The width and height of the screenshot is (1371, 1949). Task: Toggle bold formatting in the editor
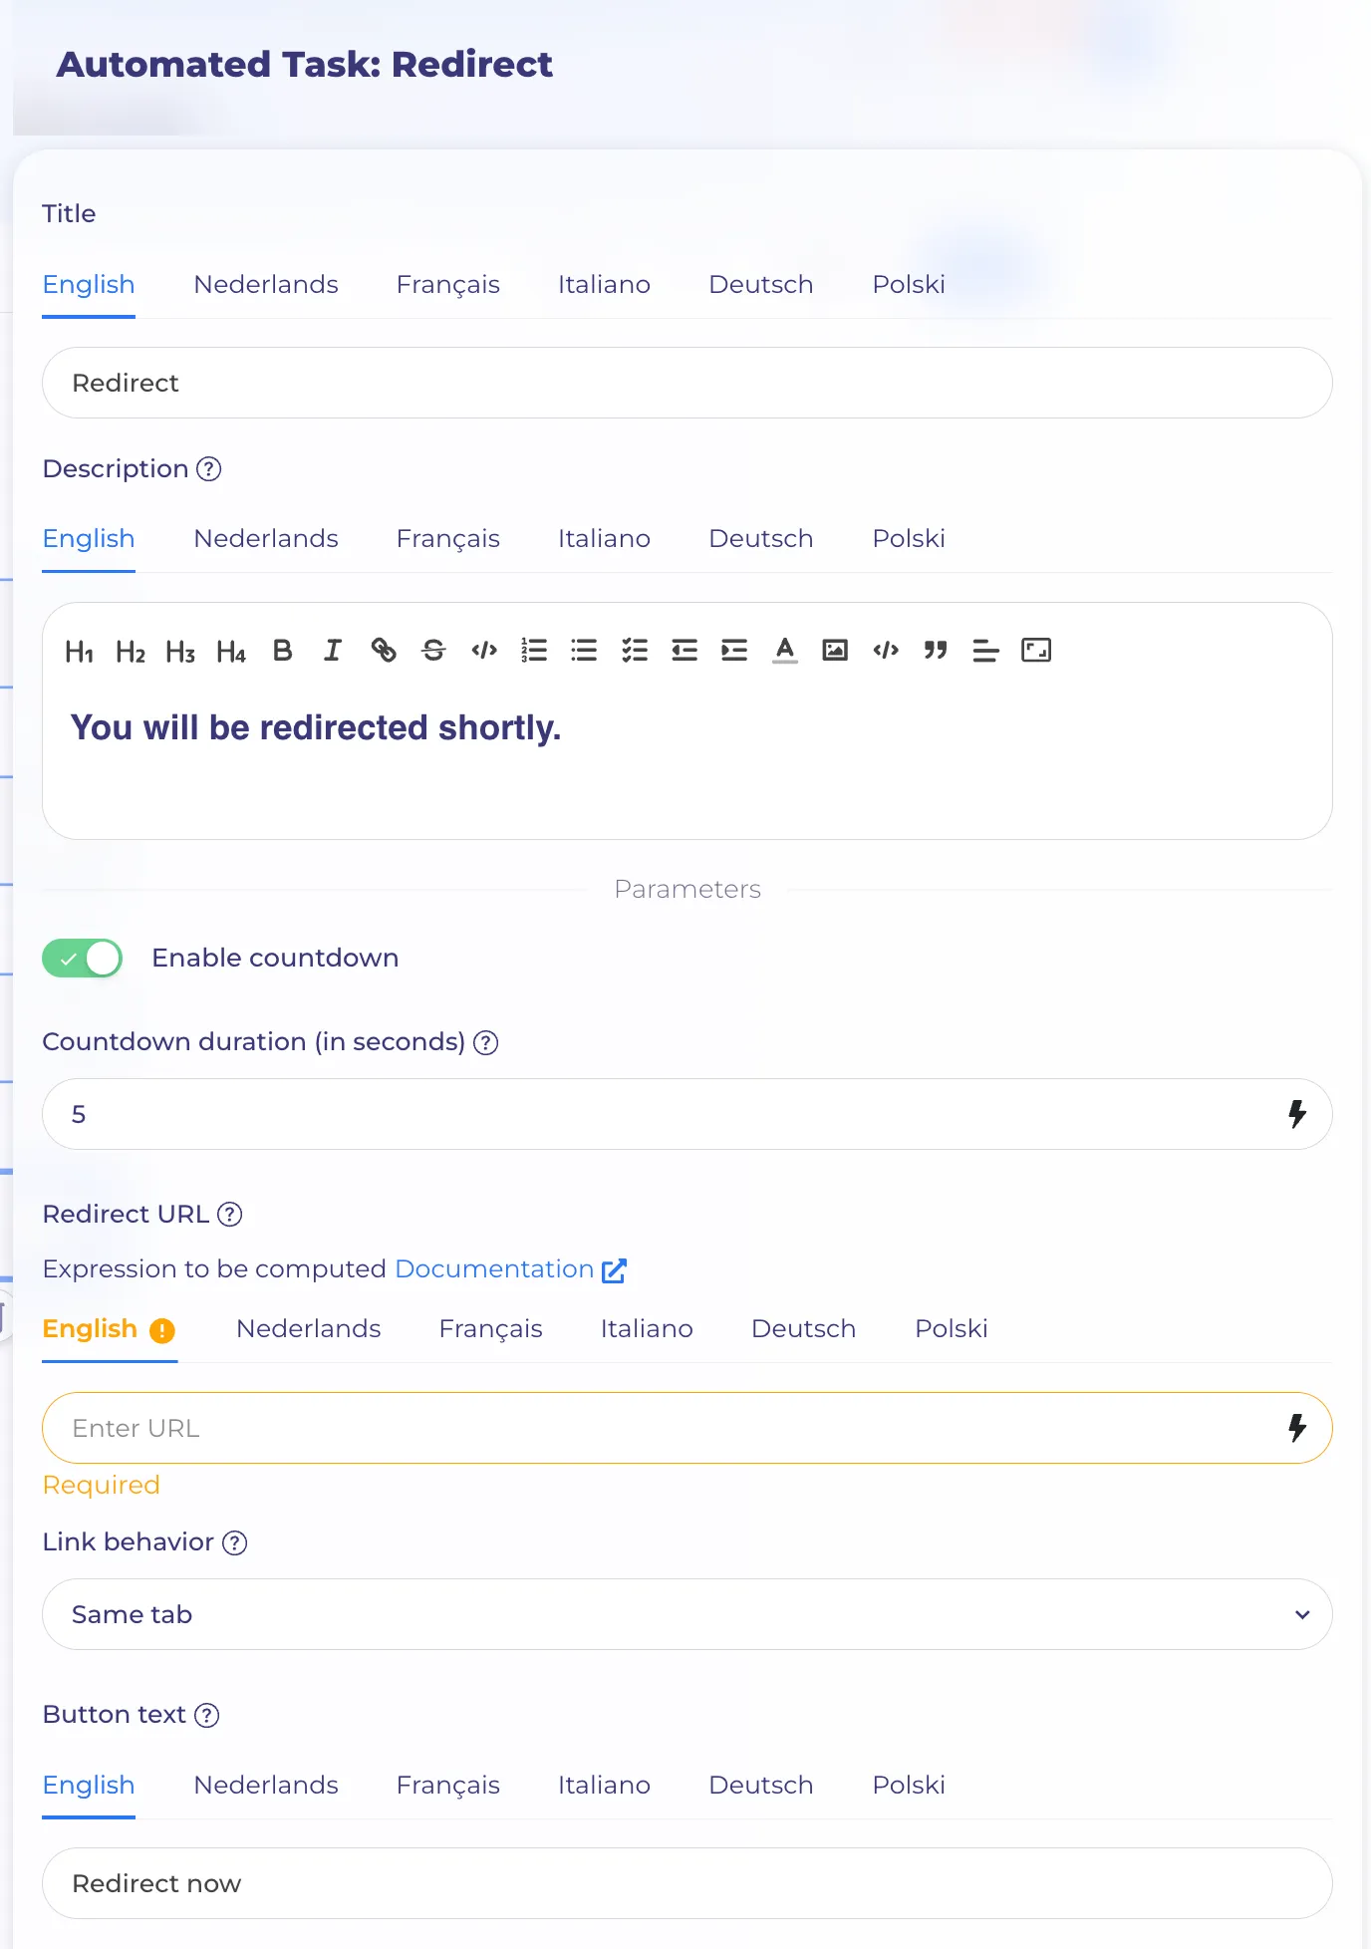point(283,651)
